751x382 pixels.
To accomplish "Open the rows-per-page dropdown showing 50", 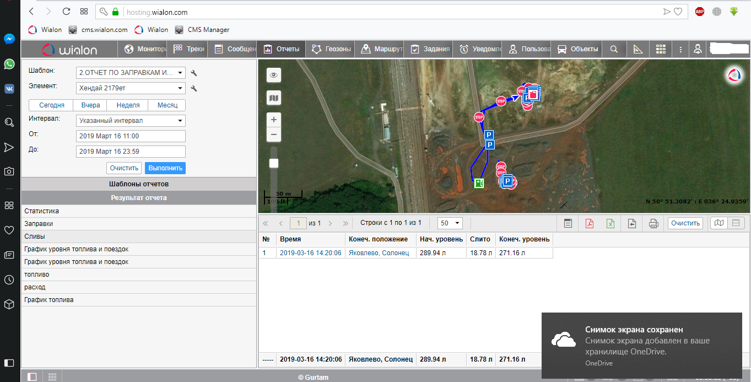I will tap(450, 223).
